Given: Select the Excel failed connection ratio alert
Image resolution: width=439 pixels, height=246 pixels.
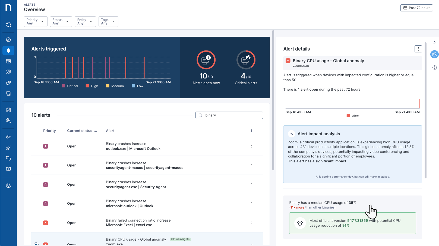Looking at the screenshot, I should point(138,223).
